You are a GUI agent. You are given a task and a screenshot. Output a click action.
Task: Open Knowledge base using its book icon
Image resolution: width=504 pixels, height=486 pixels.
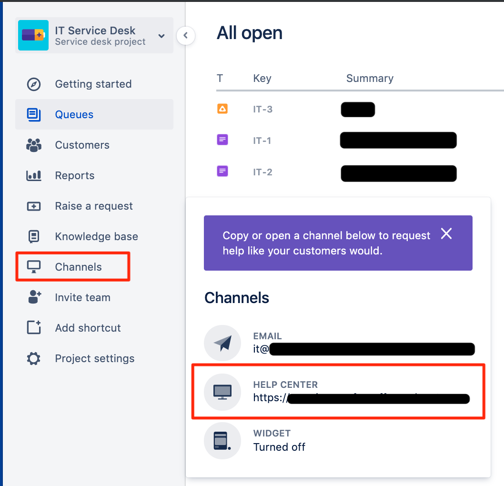pyautogui.click(x=33, y=236)
